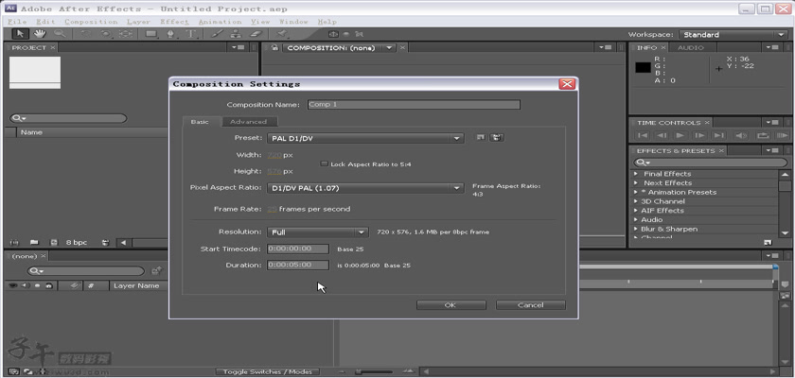The width and height of the screenshot is (795, 378).
Task: Delete selected project items with trash icon
Action: 105,242
